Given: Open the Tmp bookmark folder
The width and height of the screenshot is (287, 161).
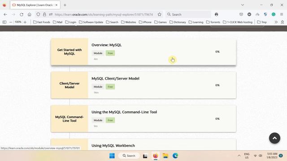Looking at the screenshot, I should point(262,22).
